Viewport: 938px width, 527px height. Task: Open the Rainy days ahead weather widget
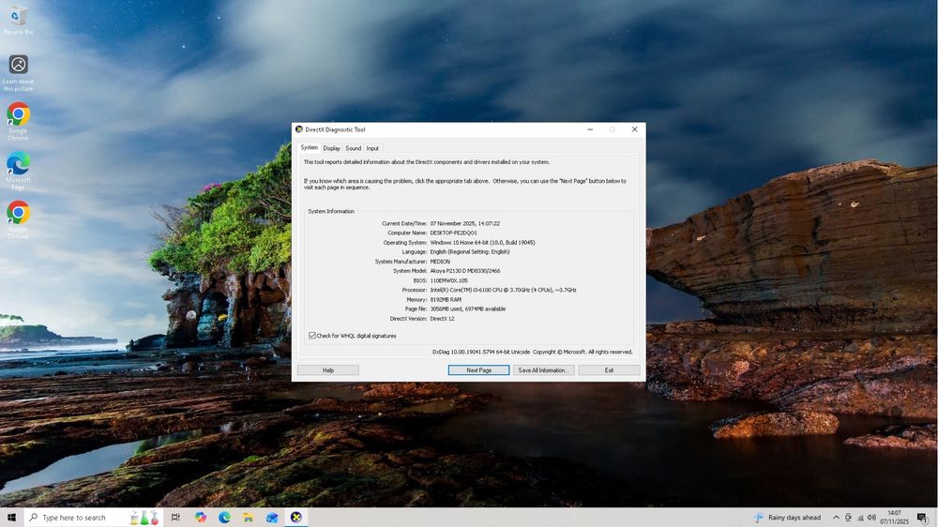(x=789, y=518)
